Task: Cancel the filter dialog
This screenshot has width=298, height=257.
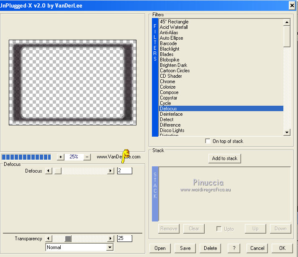Action: pos(257,248)
